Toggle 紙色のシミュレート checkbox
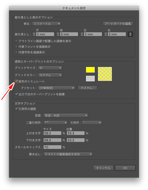148x190 pixels. click(16, 81)
